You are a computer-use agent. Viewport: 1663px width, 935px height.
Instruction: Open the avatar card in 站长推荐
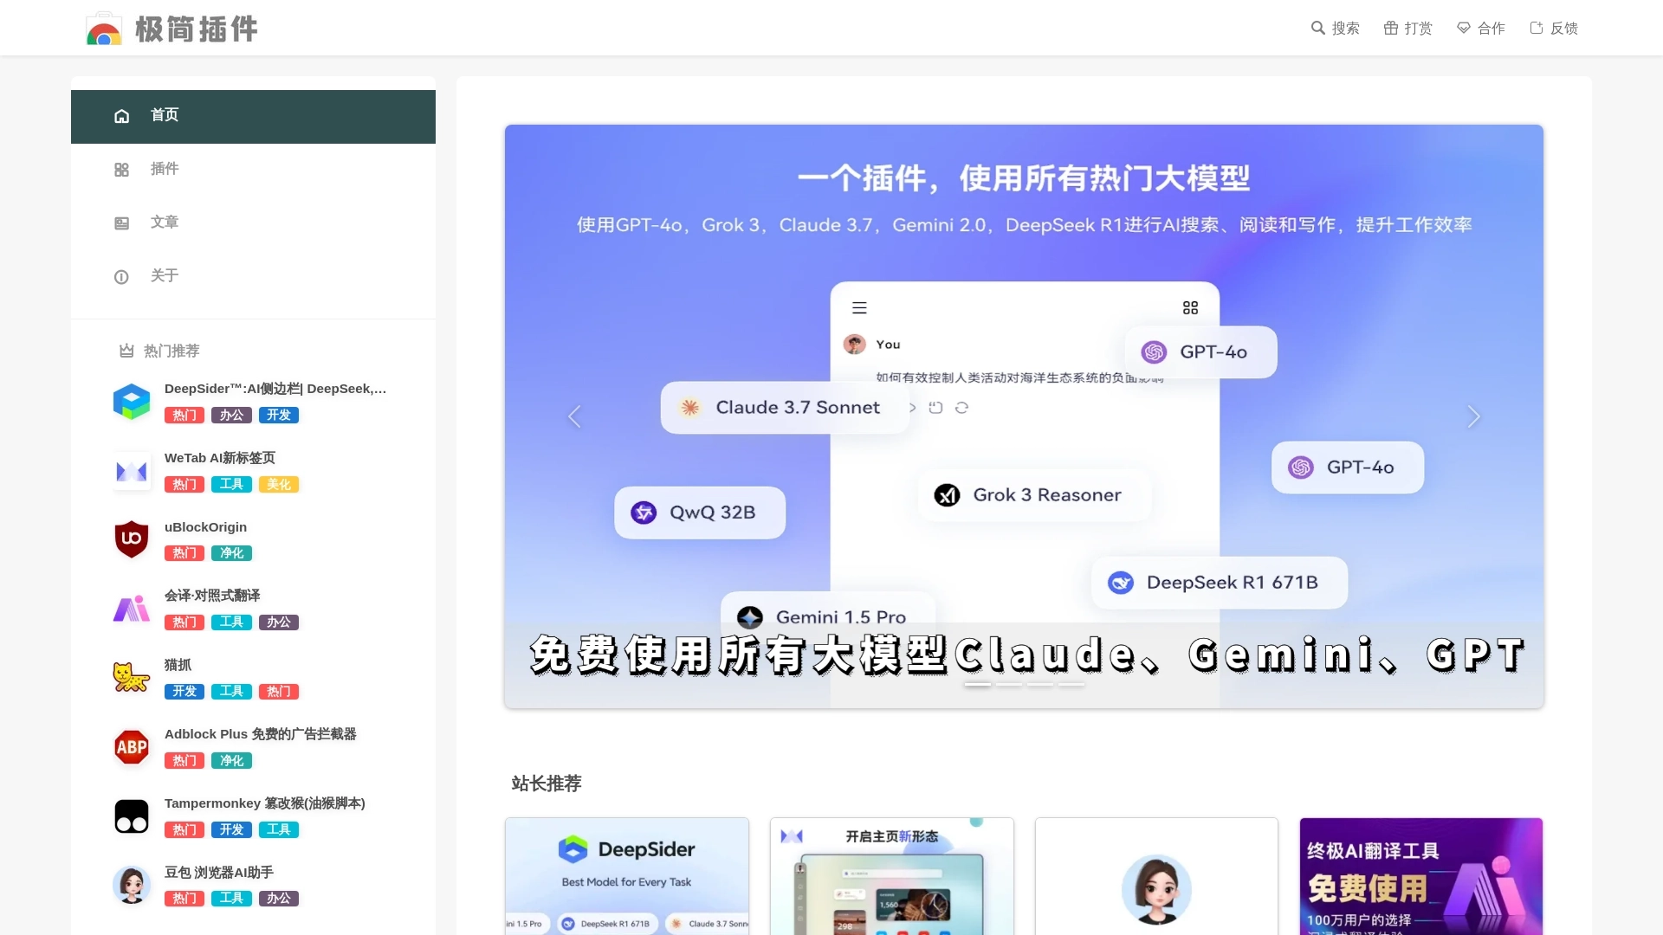click(1156, 876)
